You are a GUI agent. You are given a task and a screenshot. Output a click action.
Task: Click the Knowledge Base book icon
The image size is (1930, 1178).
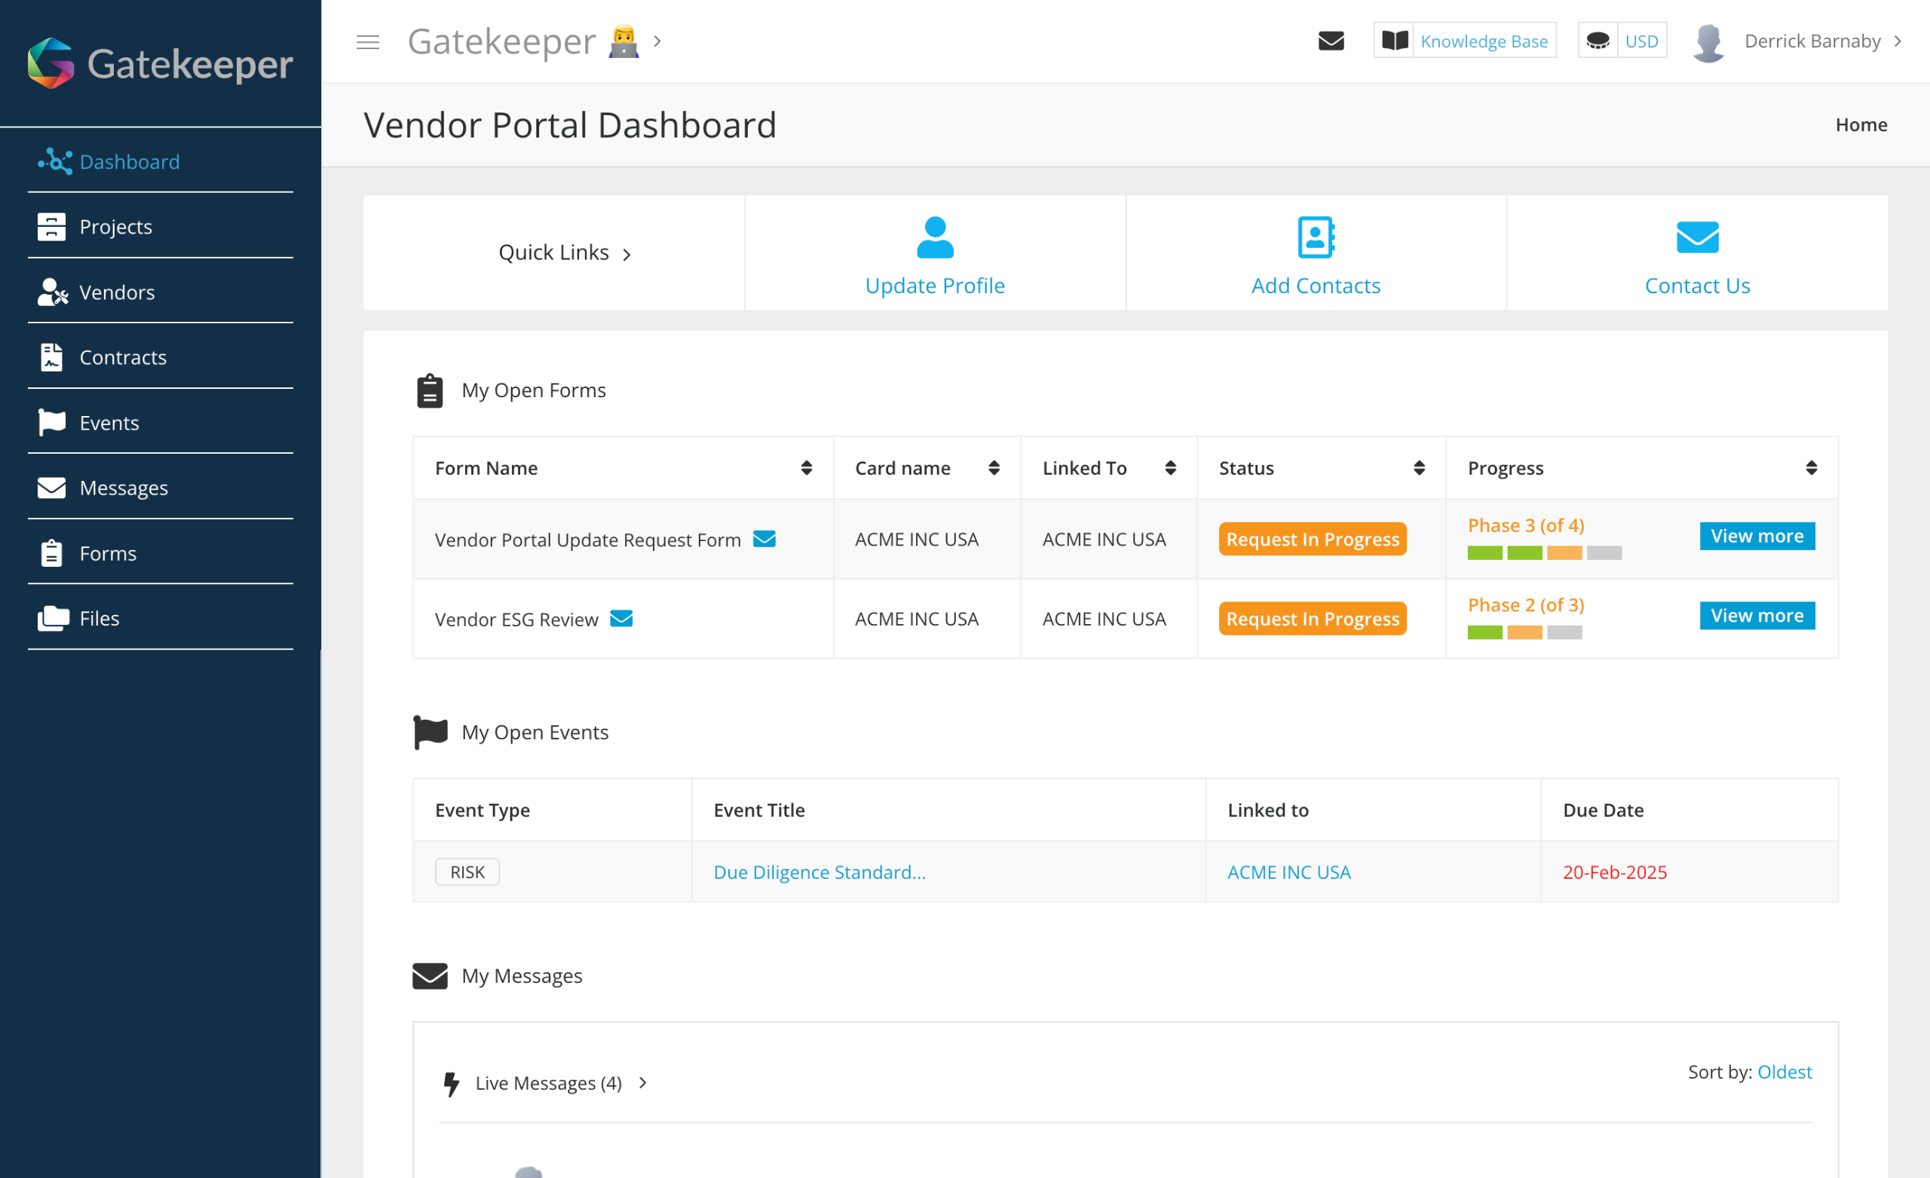tap(1394, 41)
